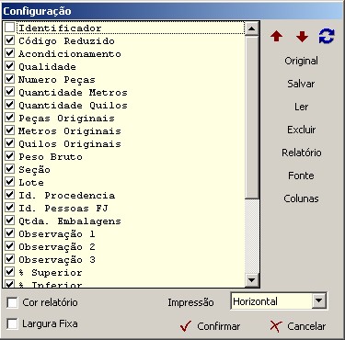
Task: Click the list's scroll-up arrow
Action: click(x=252, y=28)
